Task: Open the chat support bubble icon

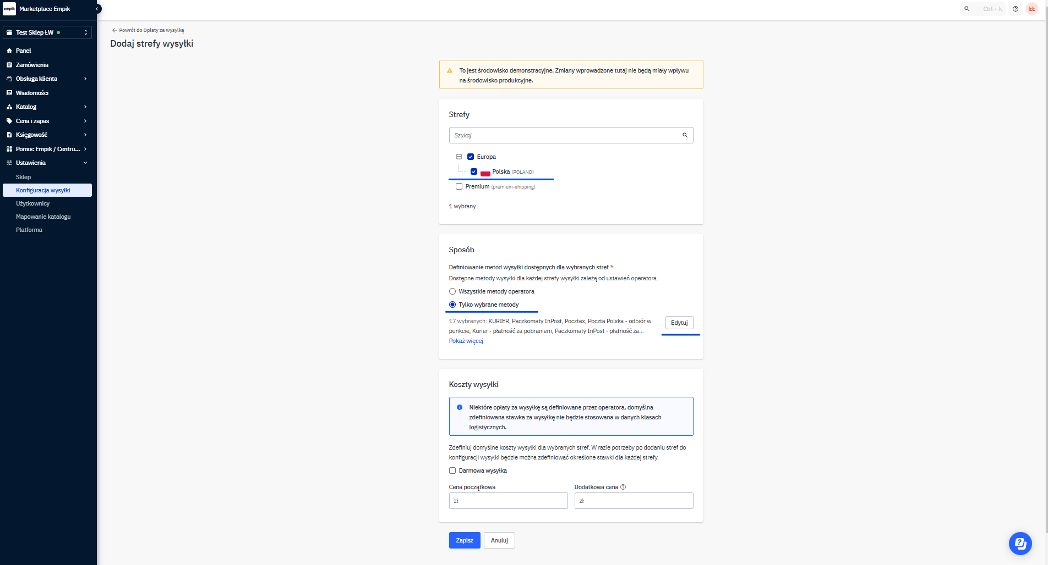Action: tap(1020, 544)
